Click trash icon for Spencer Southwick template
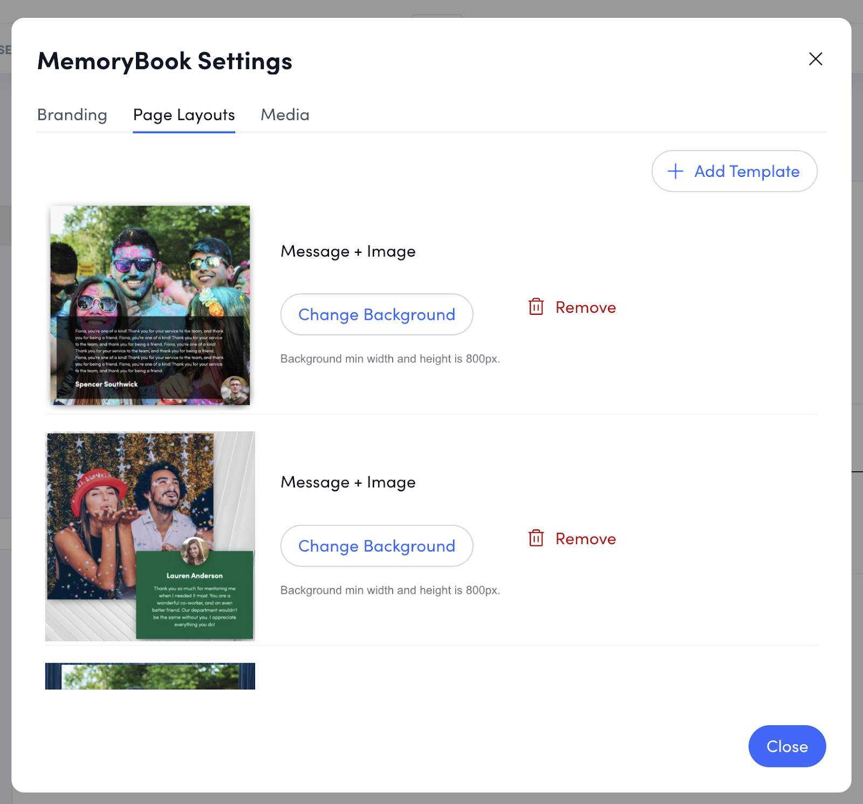This screenshot has width=863, height=804. (x=536, y=307)
